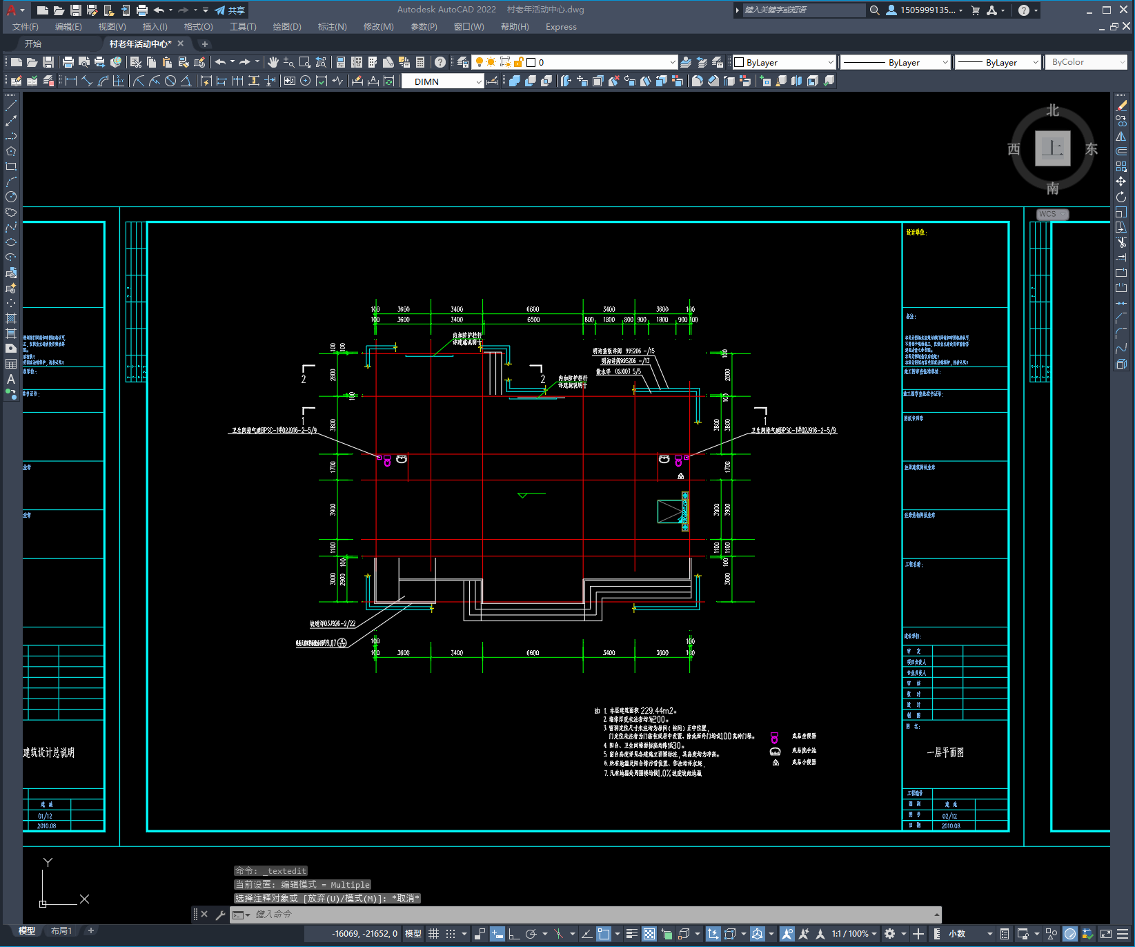1135x947 pixels.
Task: Select the Rotate modify tool
Action: (x=1121, y=197)
